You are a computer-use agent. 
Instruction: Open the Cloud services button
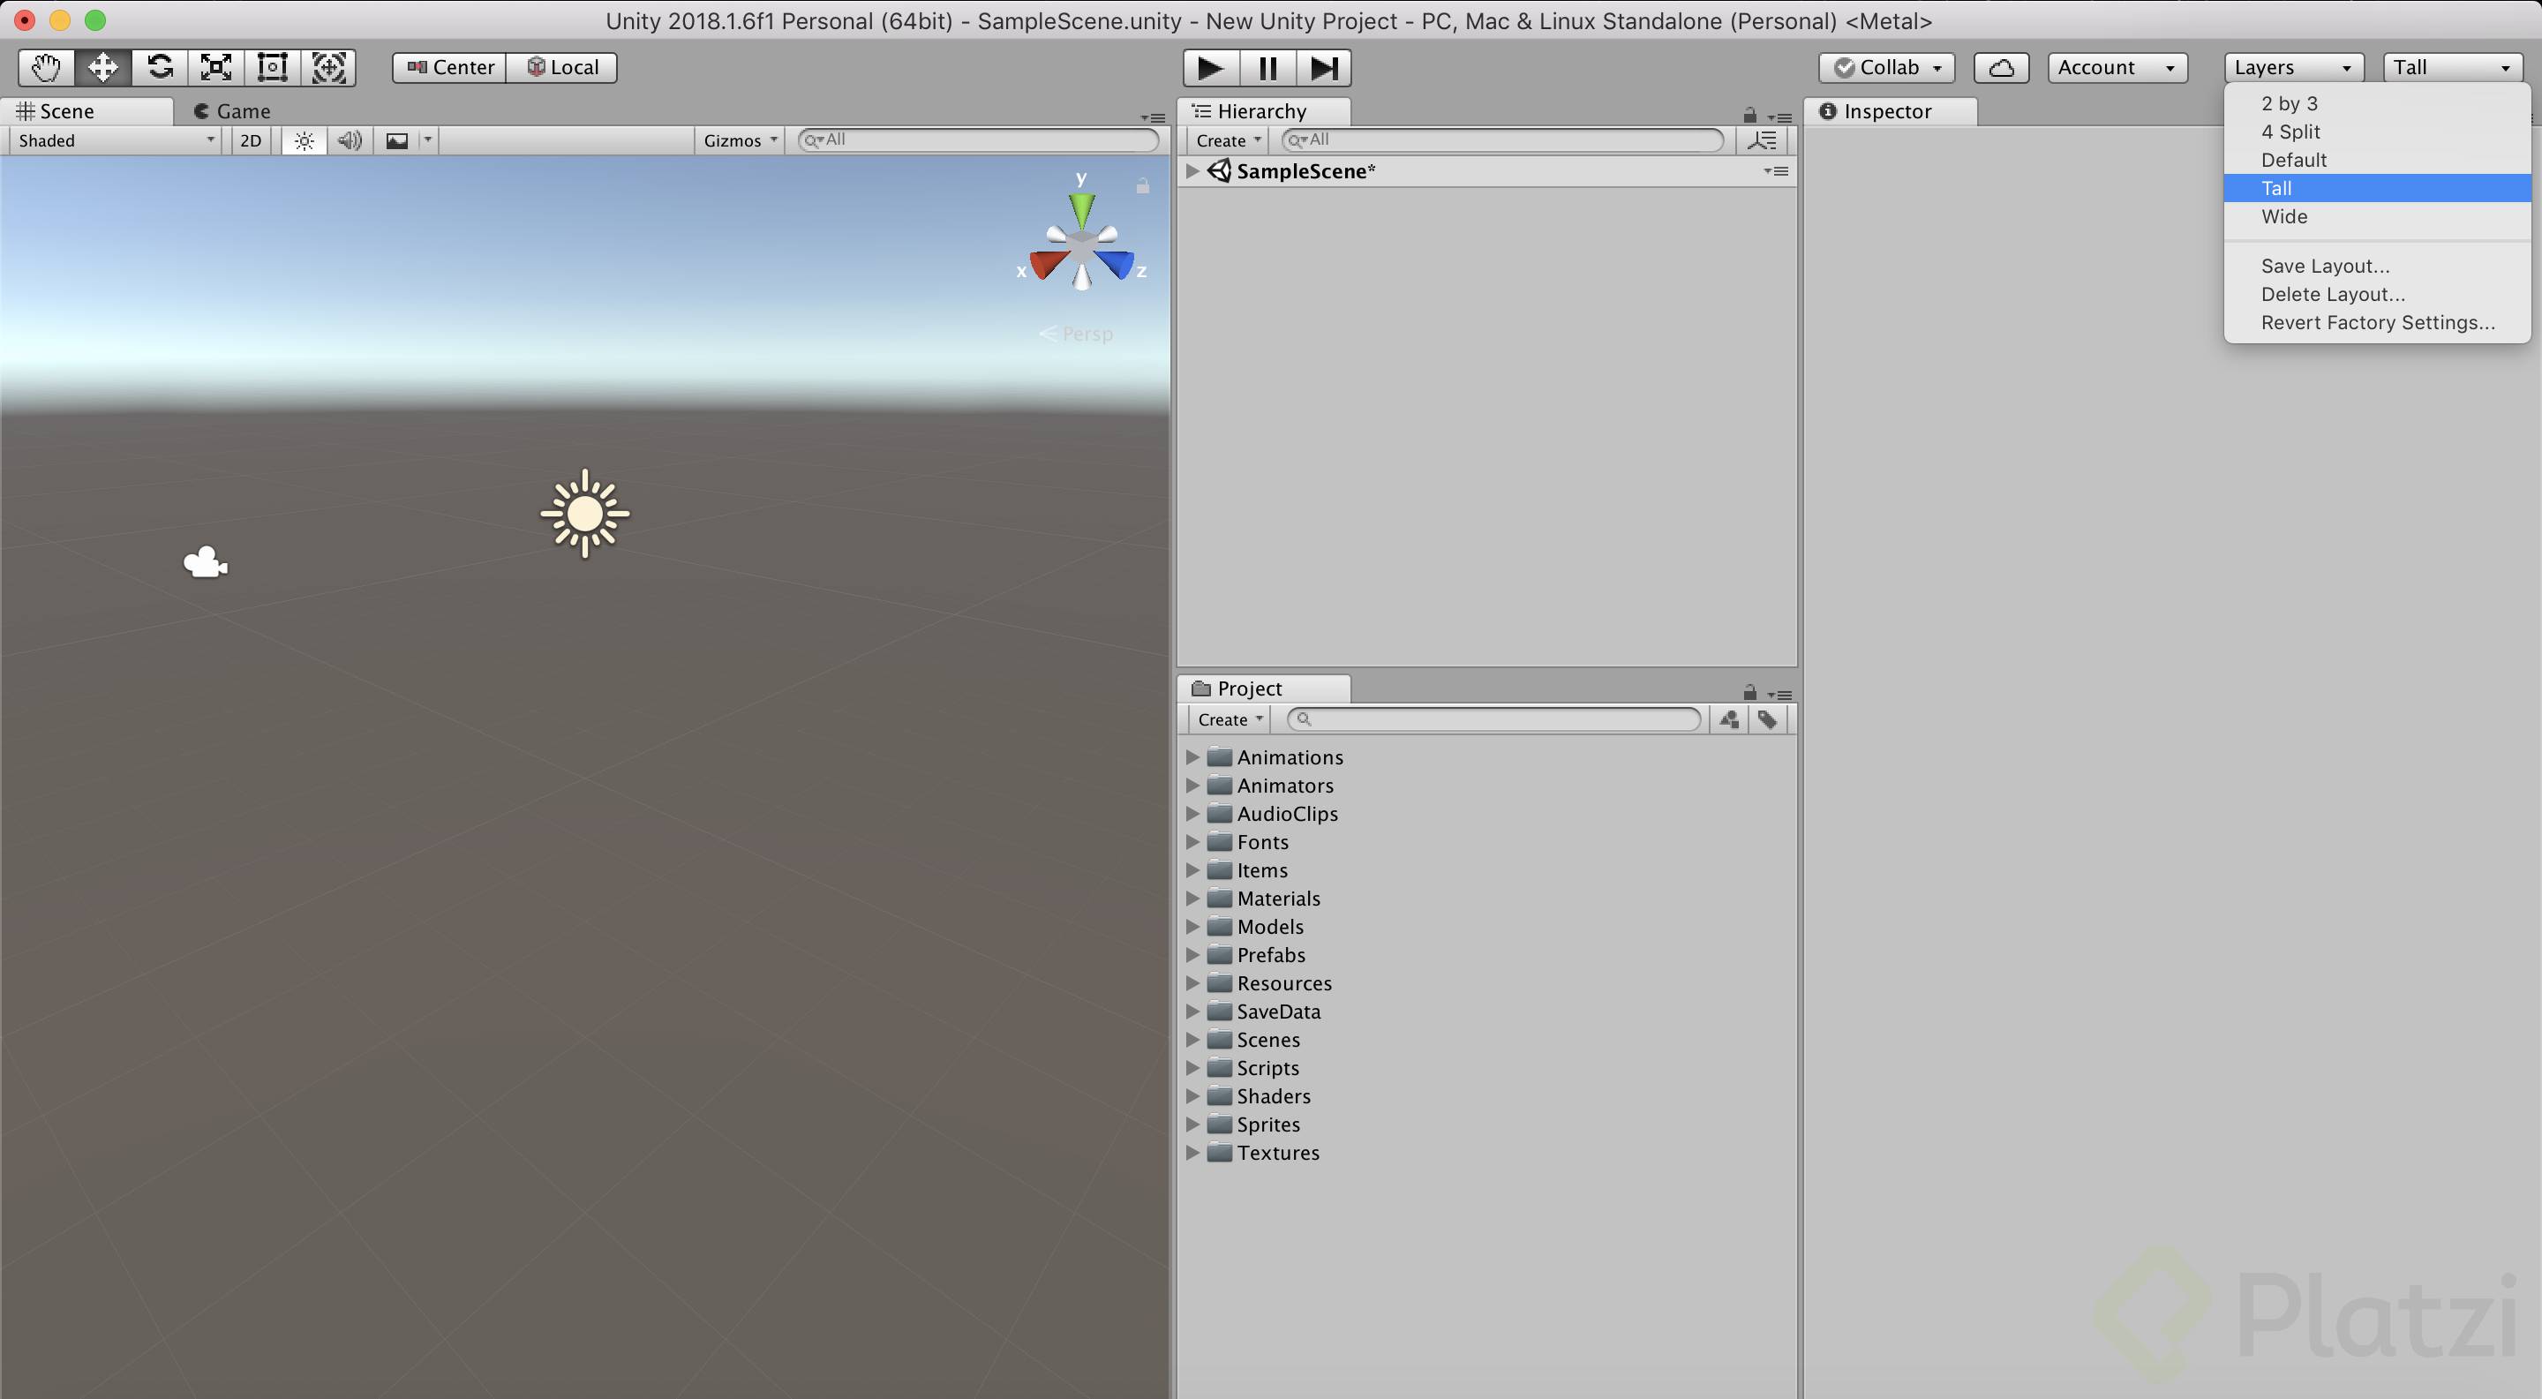pos(2000,67)
